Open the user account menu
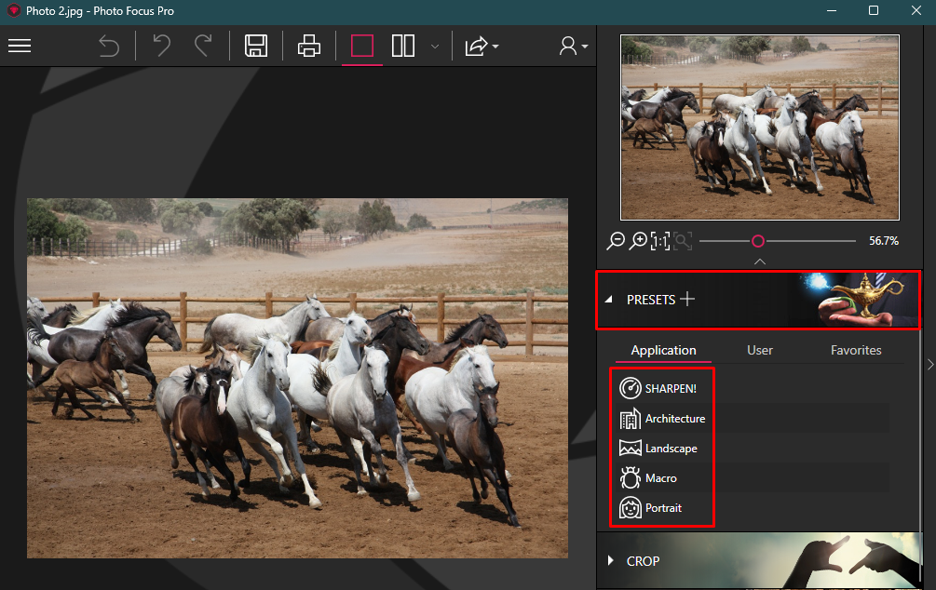Image resolution: width=936 pixels, height=590 pixels. click(x=573, y=46)
